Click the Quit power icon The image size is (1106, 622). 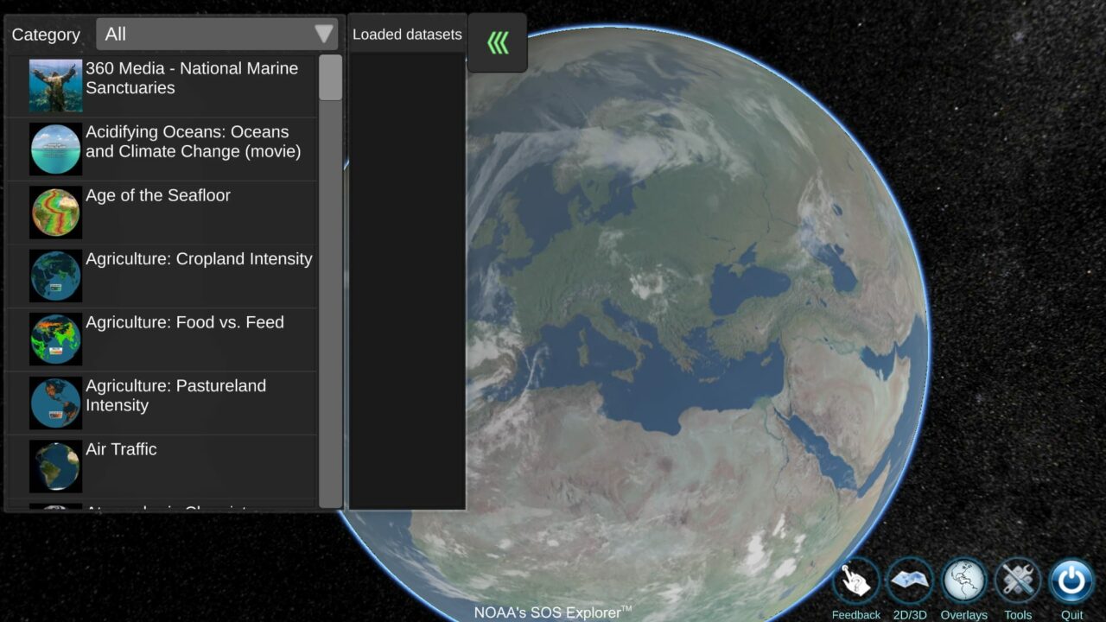1071,581
